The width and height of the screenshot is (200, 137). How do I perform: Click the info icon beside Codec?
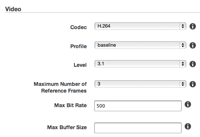coord(193,27)
